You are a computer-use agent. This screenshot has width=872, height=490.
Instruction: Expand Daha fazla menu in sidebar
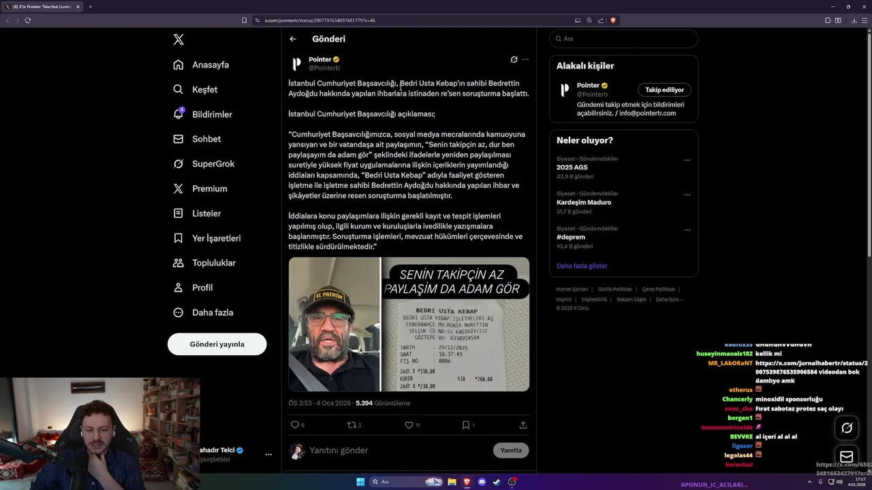(x=204, y=312)
